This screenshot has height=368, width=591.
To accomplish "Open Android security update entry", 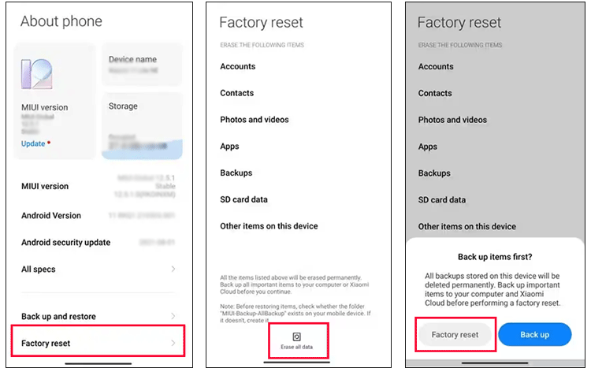I will click(x=98, y=242).
